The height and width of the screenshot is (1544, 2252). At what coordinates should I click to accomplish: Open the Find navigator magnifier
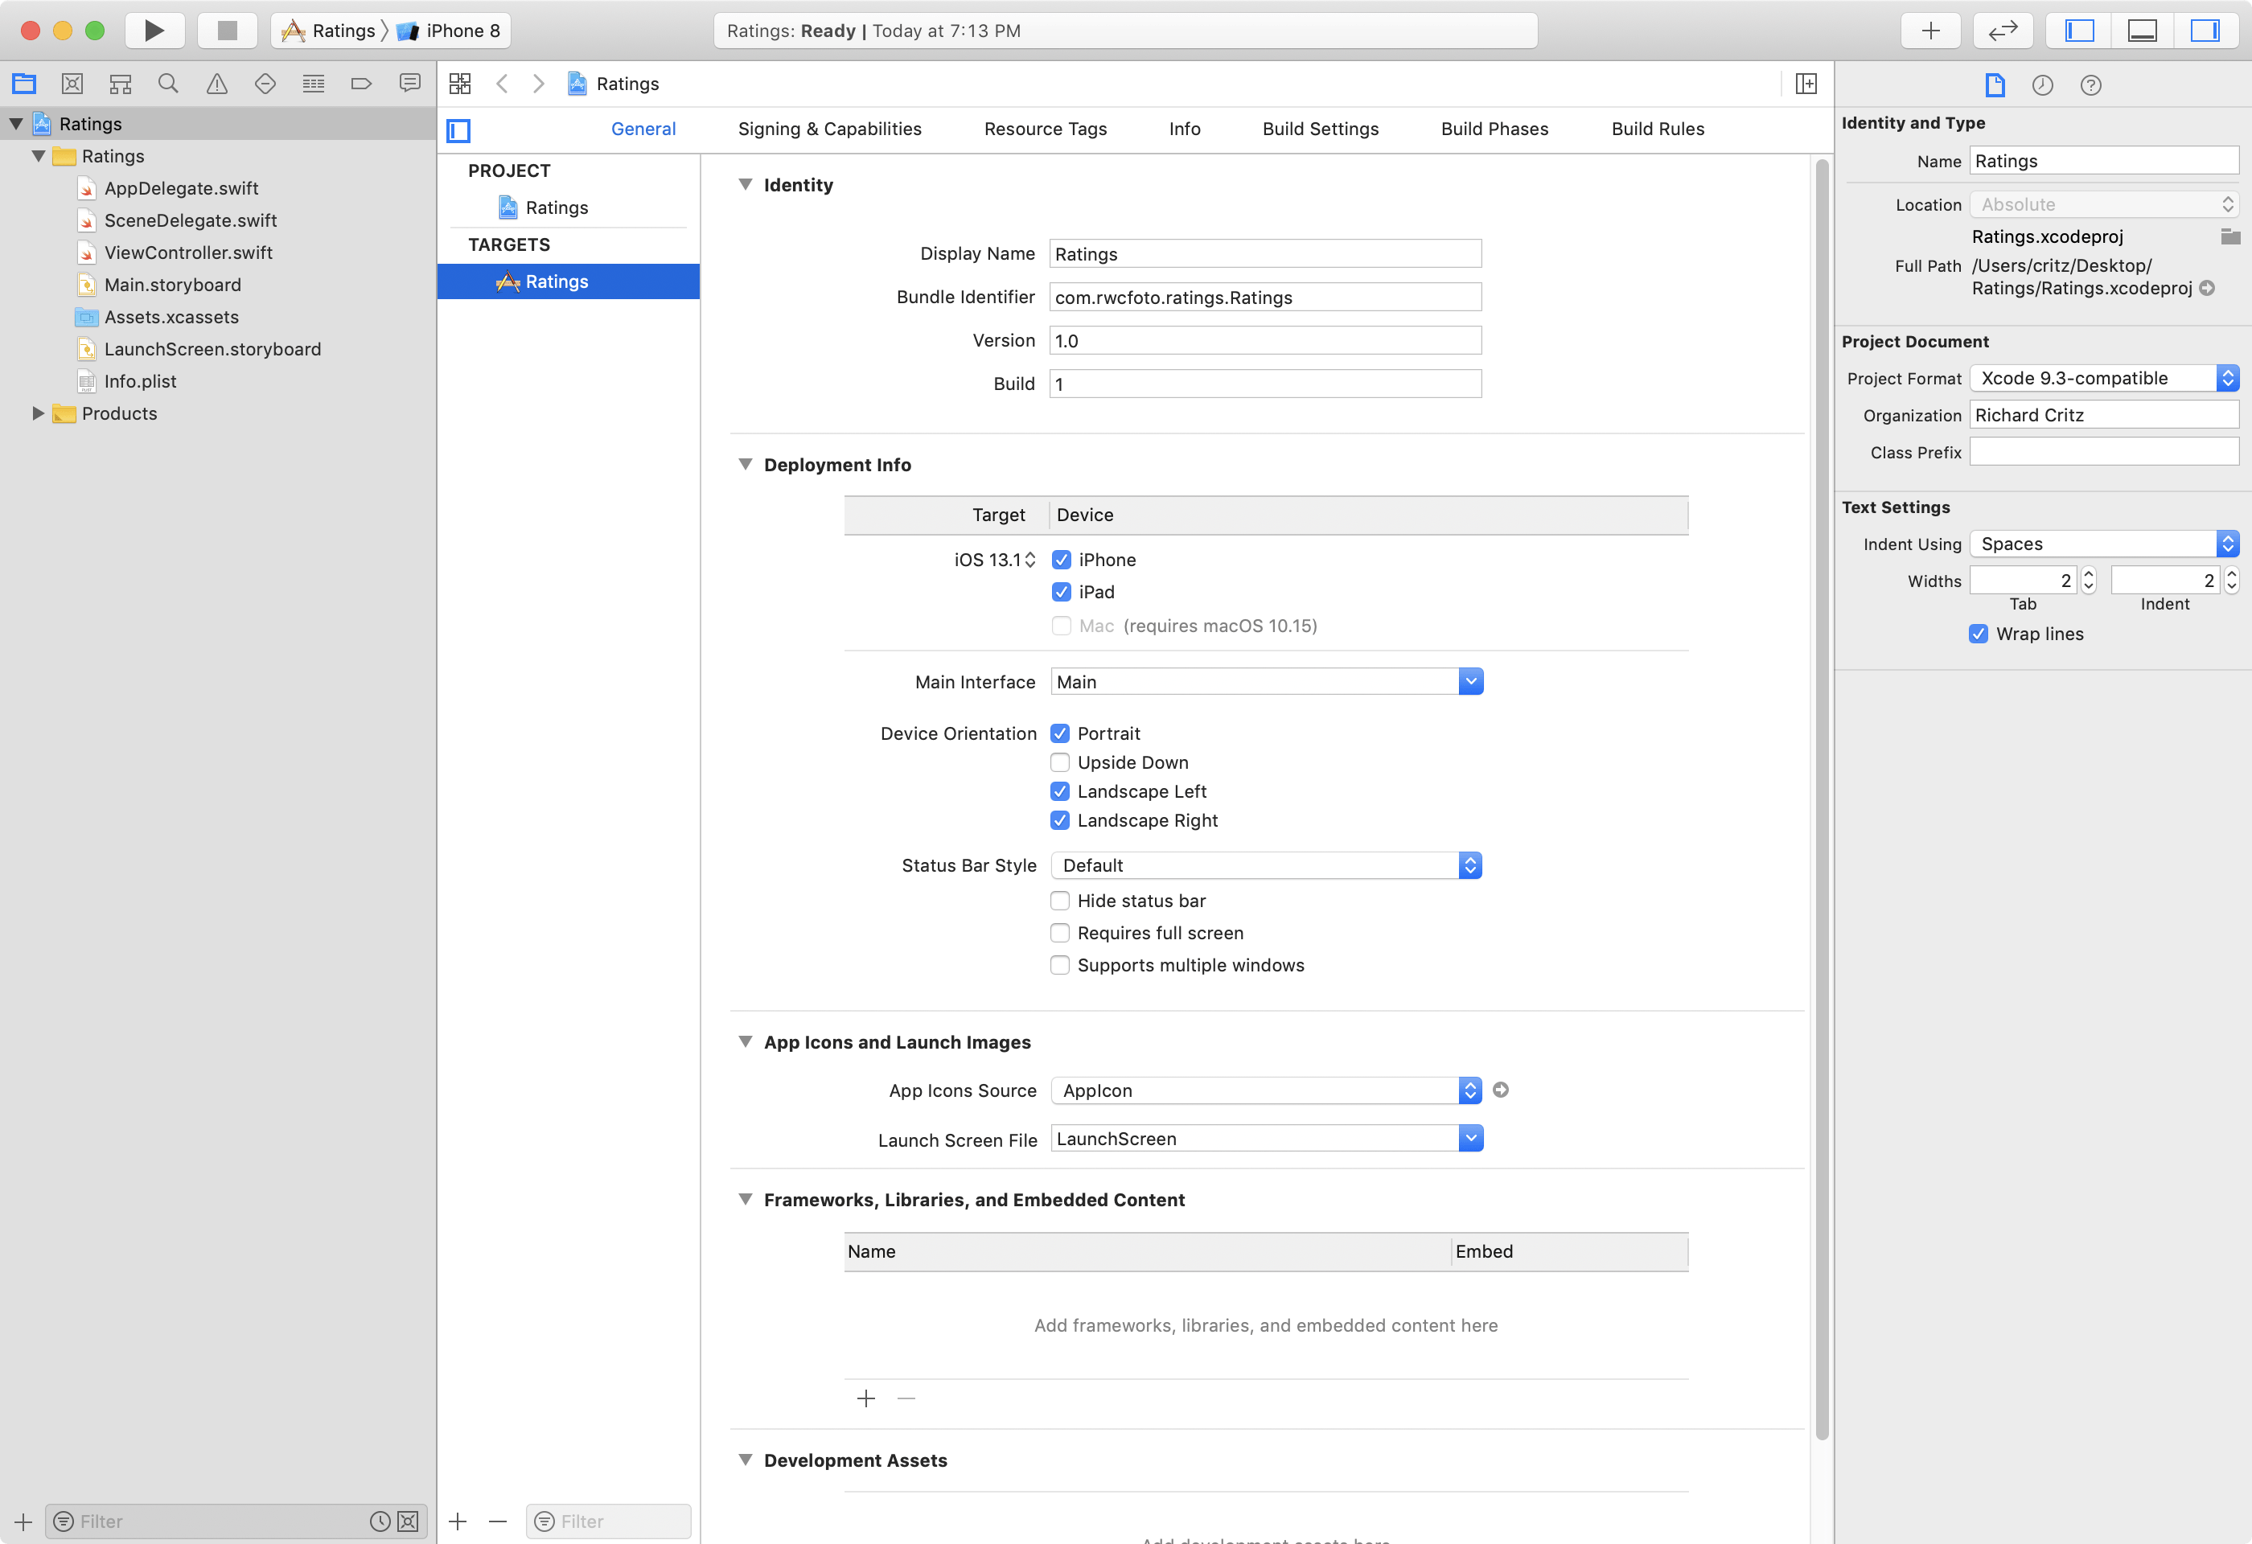point(169,84)
